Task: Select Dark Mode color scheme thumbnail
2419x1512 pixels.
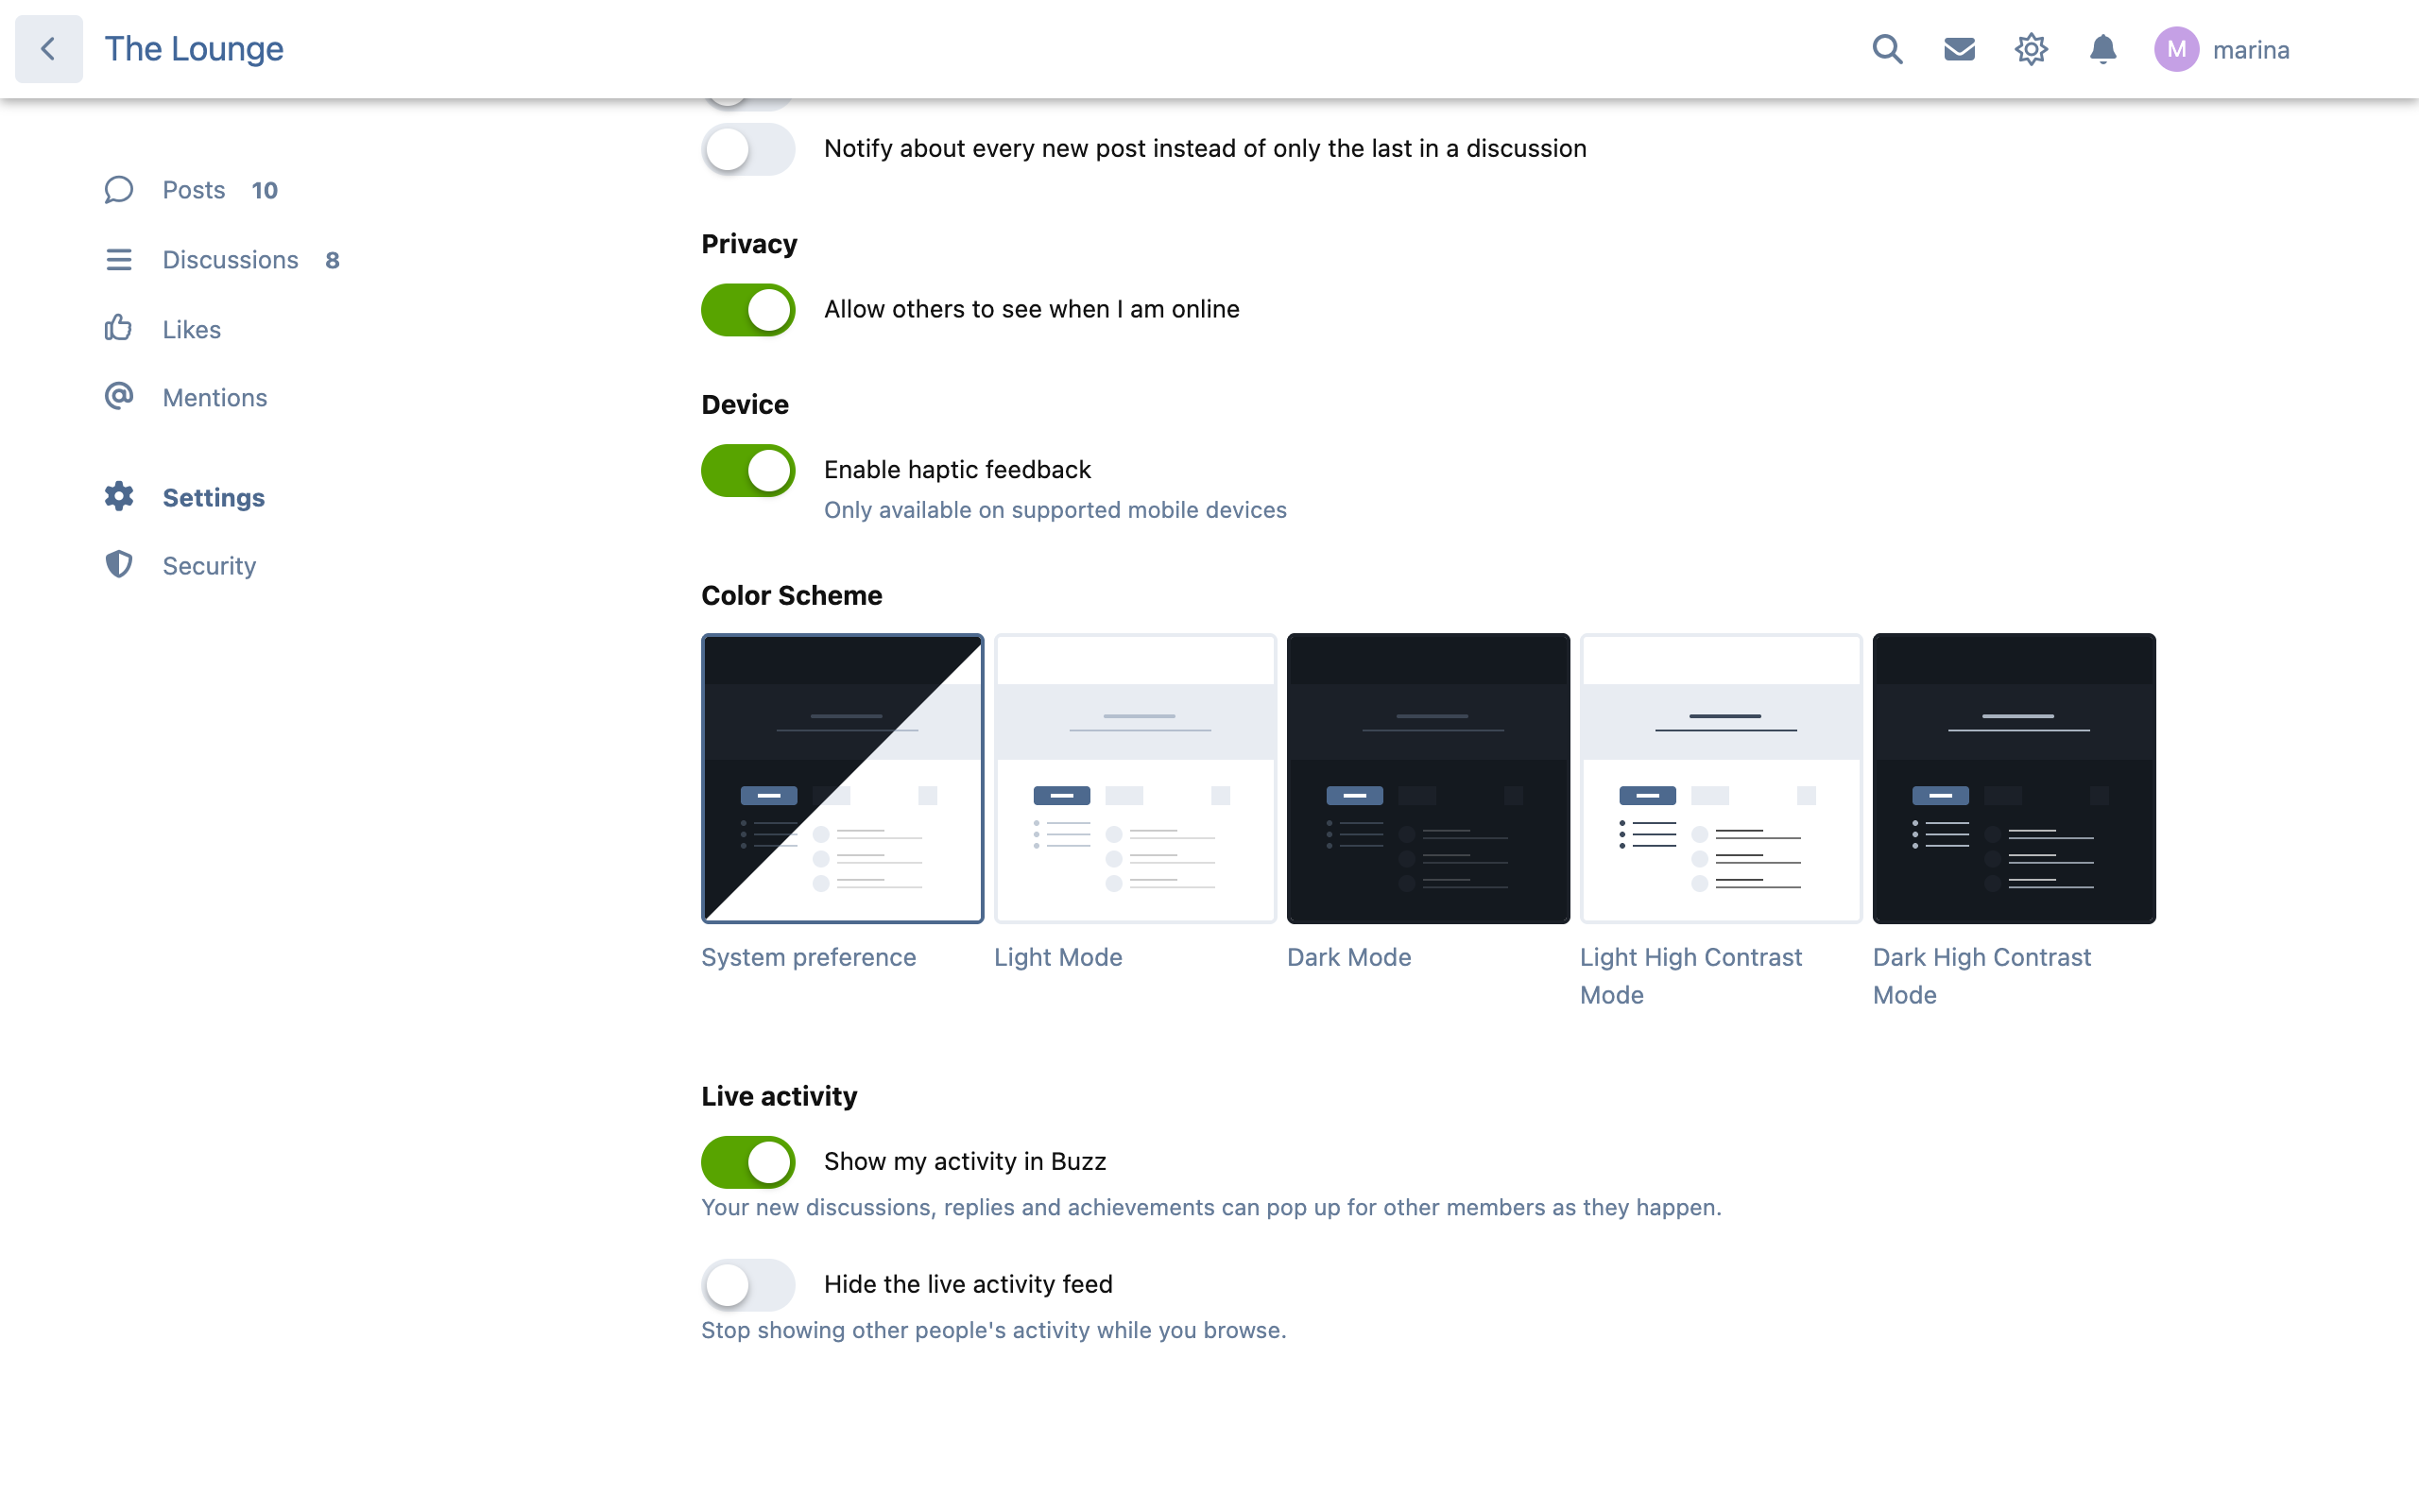Action: (x=1429, y=778)
